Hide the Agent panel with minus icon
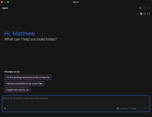The image size is (152, 117). click(x=148, y=8)
